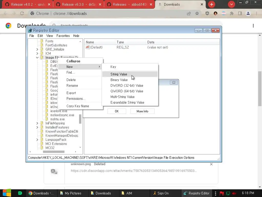The width and height of the screenshot is (262, 197).
Task: Choose Expandable String Value option
Action: 130,102
